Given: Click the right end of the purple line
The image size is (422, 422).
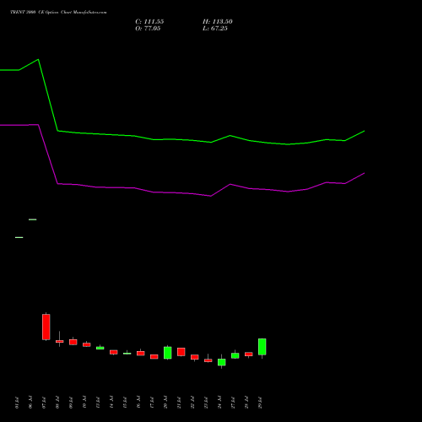Looking at the screenshot, I should (364, 173).
